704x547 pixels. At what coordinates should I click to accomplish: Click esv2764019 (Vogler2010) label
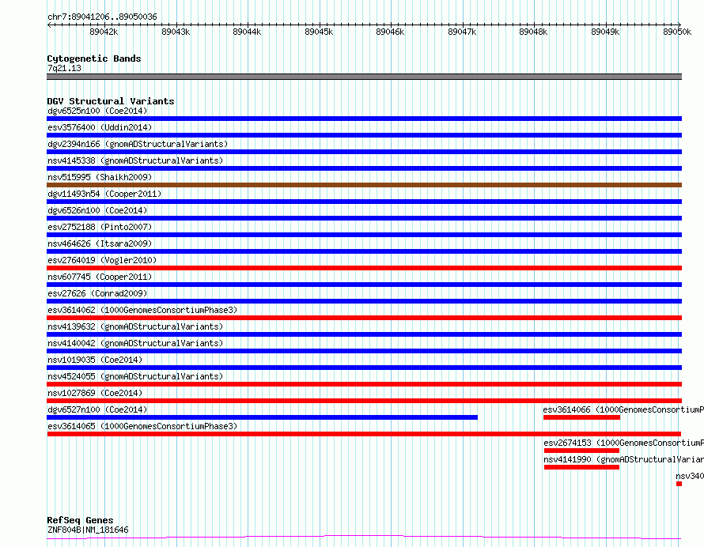(x=102, y=260)
